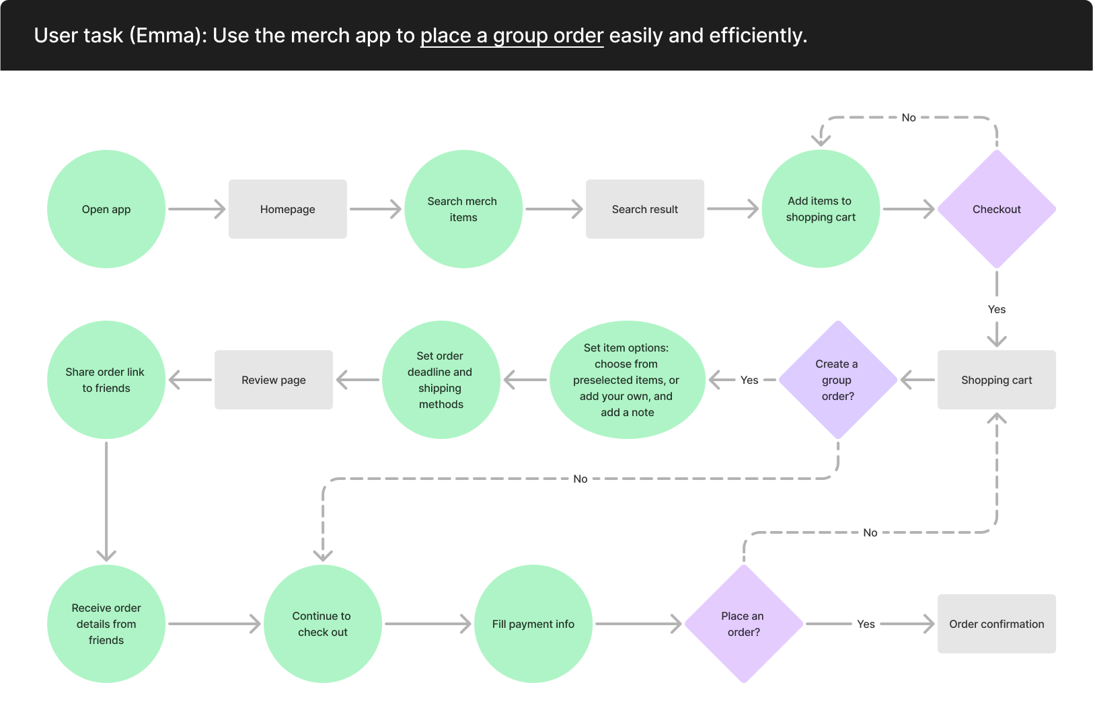Click the Order confirmation rectangle

pyautogui.click(x=996, y=624)
